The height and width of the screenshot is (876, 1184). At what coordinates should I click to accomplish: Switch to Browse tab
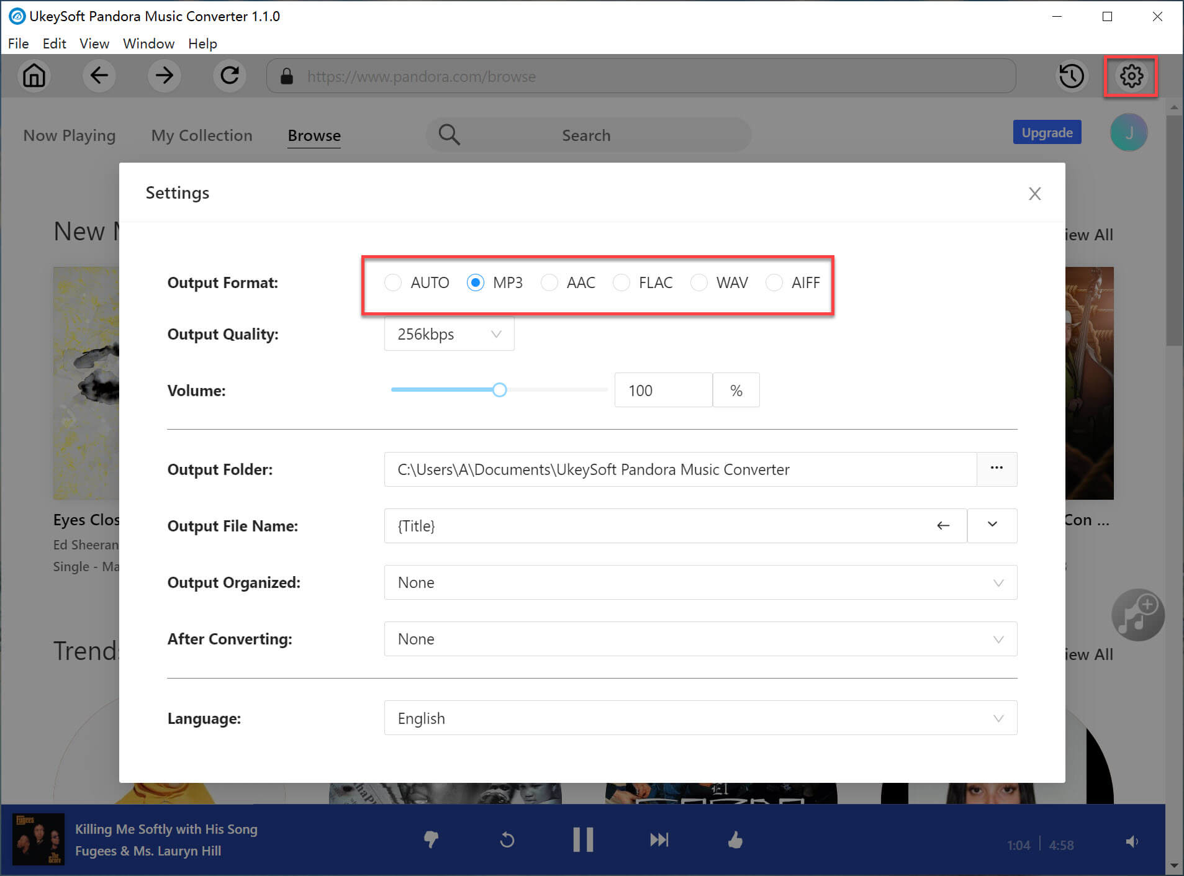314,135
